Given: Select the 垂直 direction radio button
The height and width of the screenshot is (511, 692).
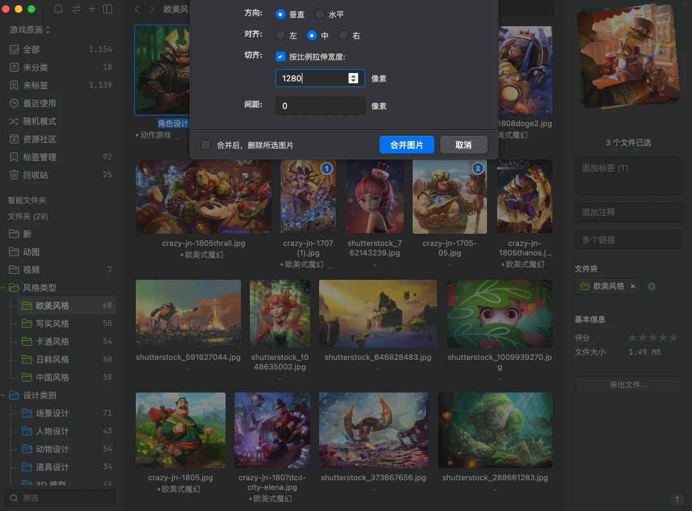Looking at the screenshot, I should (280, 14).
